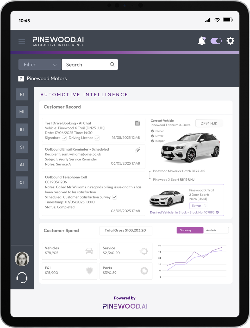Click the PINEWOOD.AI header logo
This screenshot has width=250, height=328.
coord(58,41)
